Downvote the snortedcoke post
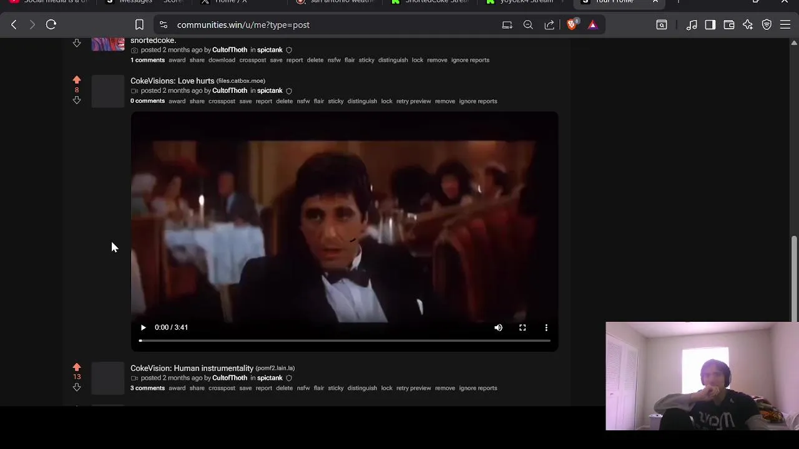The image size is (799, 449). [x=77, y=43]
